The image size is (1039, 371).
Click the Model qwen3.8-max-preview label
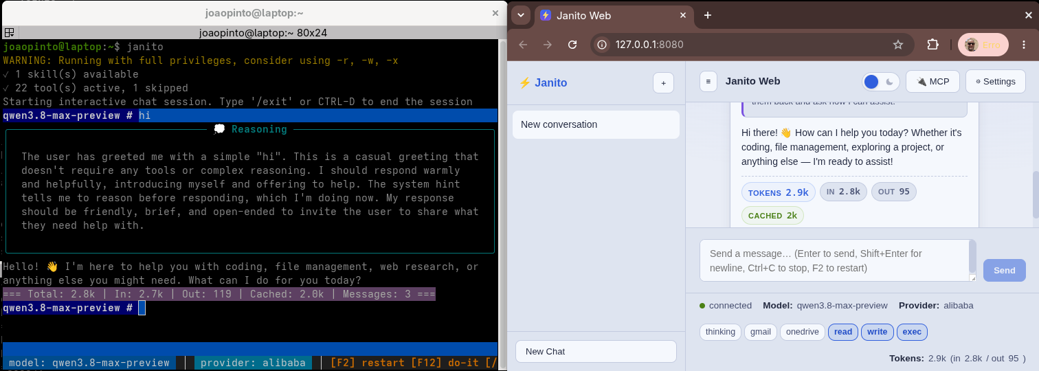coord(825,305)
